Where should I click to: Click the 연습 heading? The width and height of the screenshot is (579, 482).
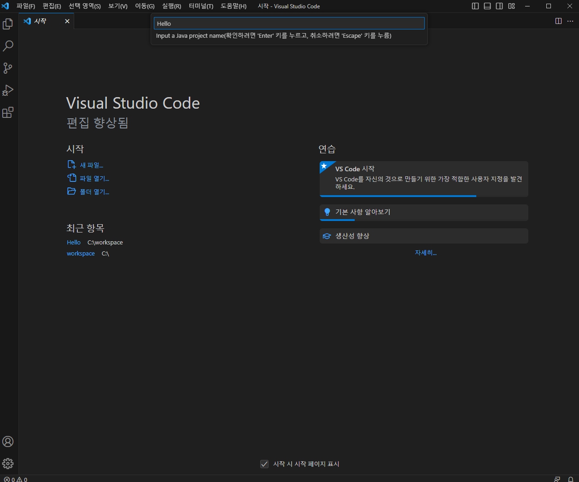click(x=327, y=149)
